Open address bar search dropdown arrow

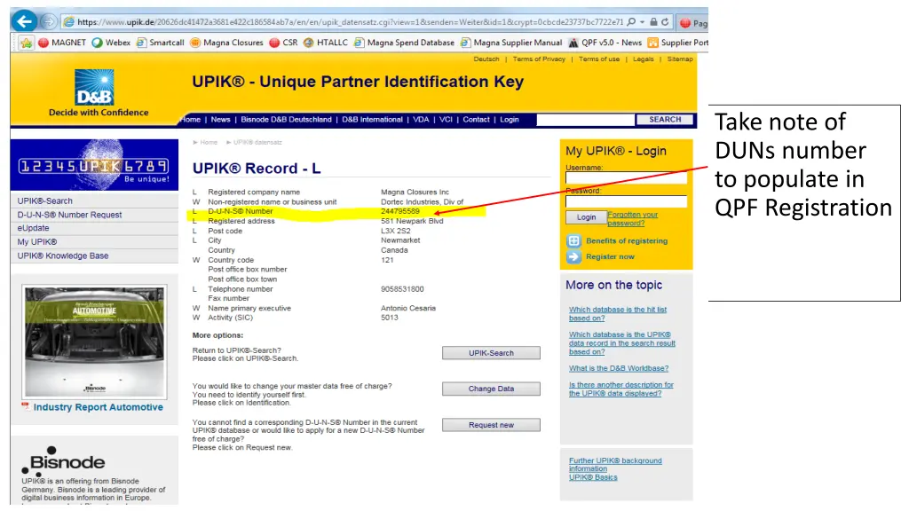(642, 21)
